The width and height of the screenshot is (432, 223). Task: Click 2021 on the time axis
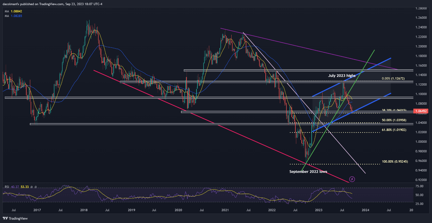(x=225, y=210)
